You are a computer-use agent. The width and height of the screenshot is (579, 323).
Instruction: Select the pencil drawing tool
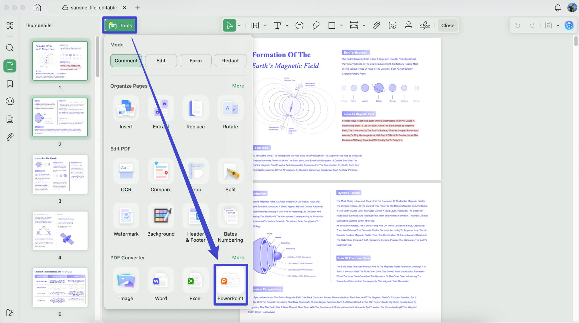click(316, 25)
